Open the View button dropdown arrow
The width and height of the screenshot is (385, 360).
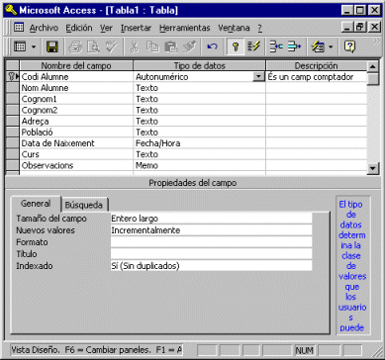(34, 46)
